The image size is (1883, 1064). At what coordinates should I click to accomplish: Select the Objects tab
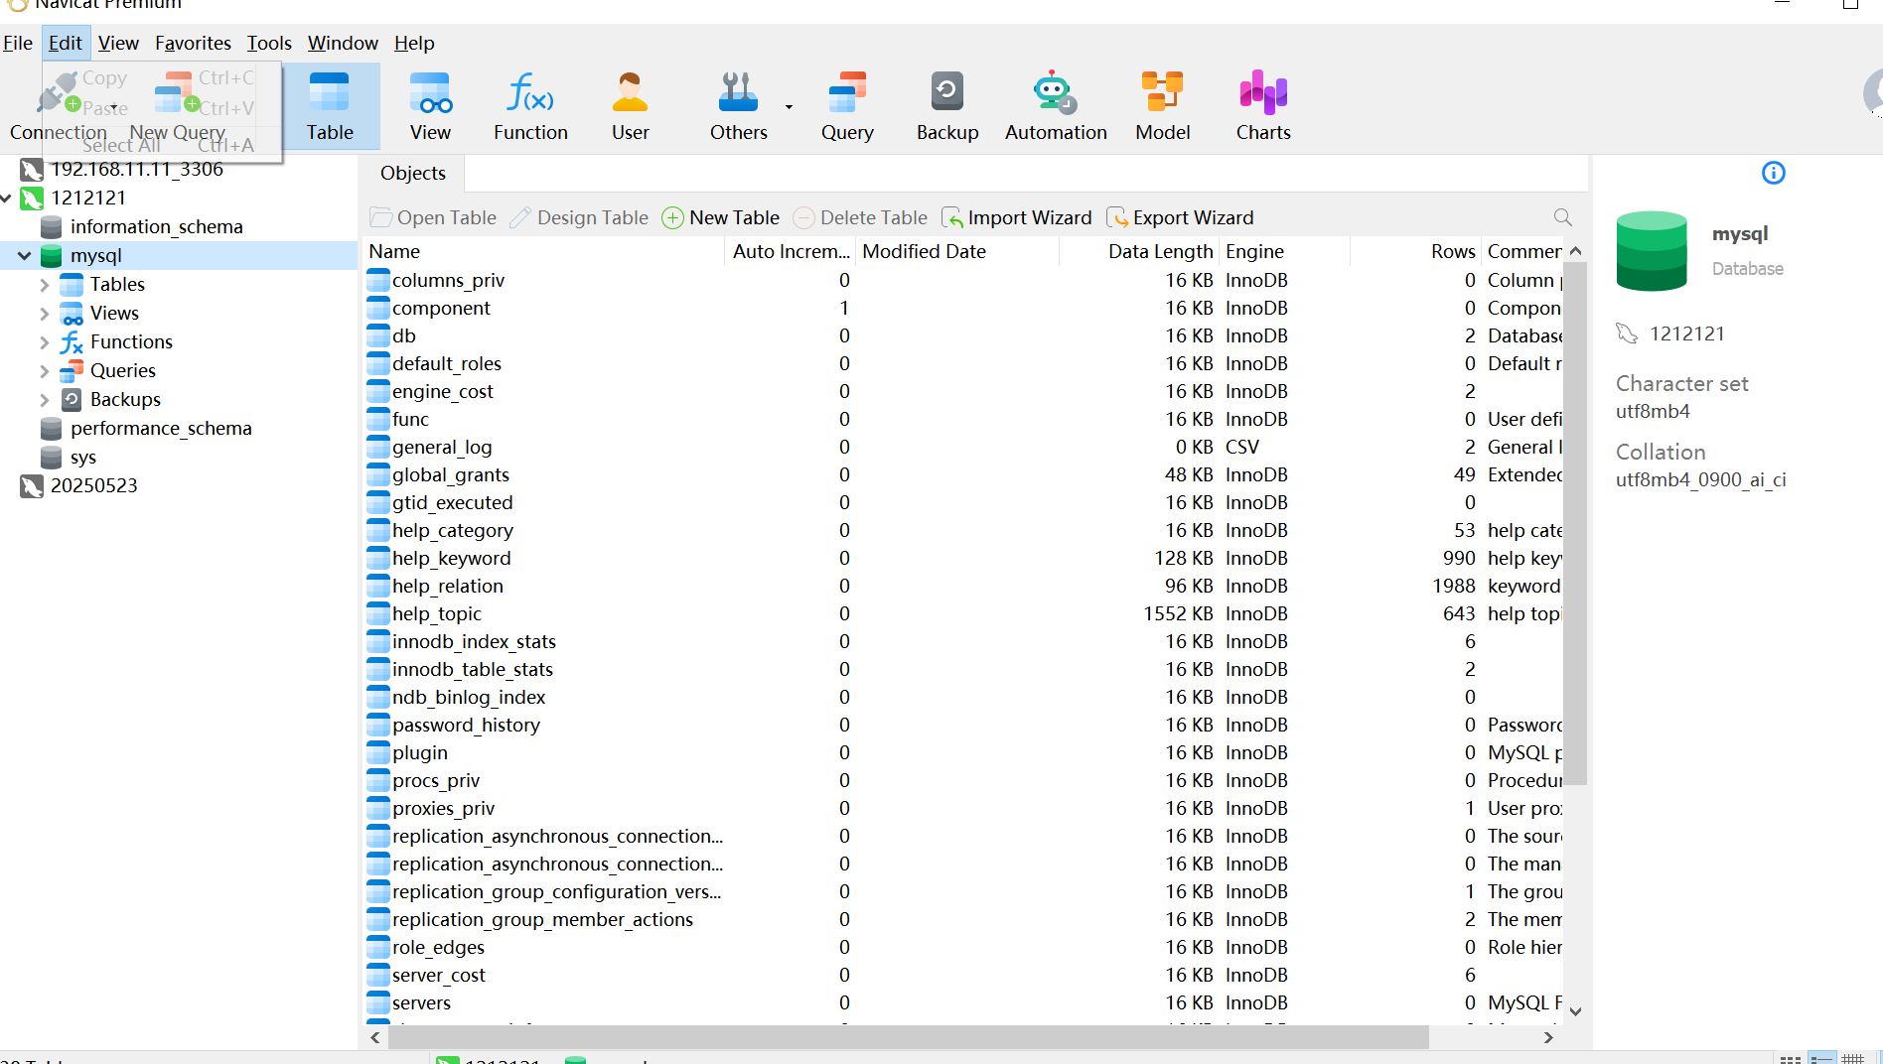413,173
